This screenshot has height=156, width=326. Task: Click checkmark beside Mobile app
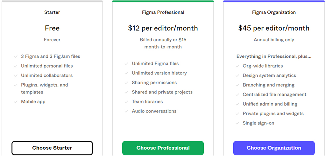(x=16, y=102)
